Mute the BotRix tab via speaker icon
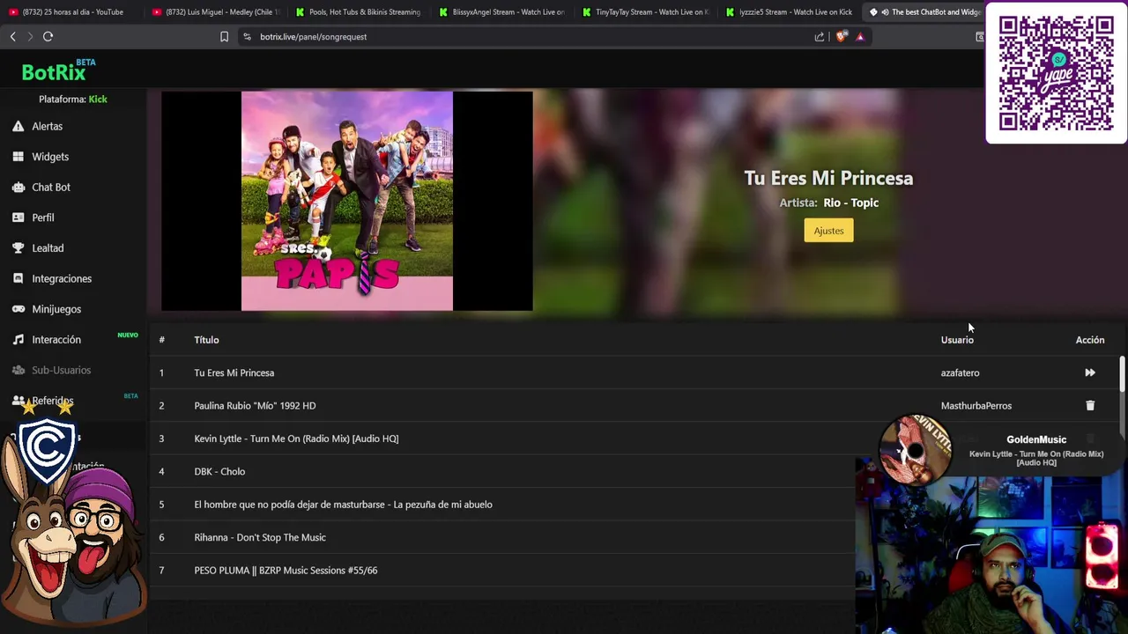 point(884,12)
